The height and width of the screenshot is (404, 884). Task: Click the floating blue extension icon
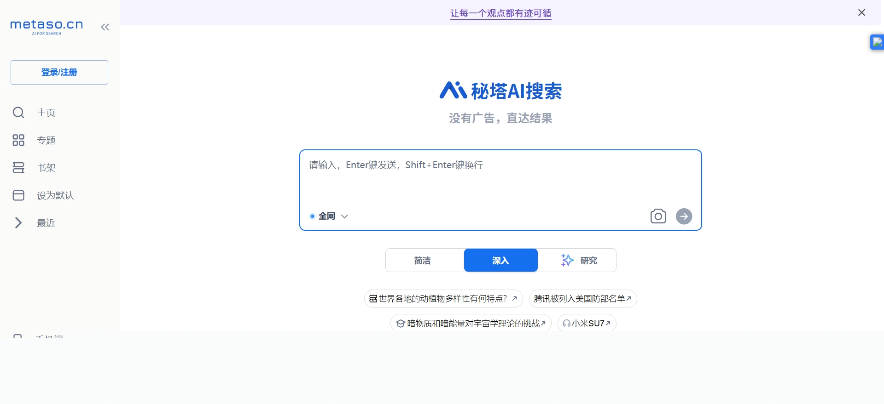click(x=877, y=42)
